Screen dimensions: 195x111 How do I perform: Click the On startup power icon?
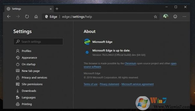click(18, 64)
